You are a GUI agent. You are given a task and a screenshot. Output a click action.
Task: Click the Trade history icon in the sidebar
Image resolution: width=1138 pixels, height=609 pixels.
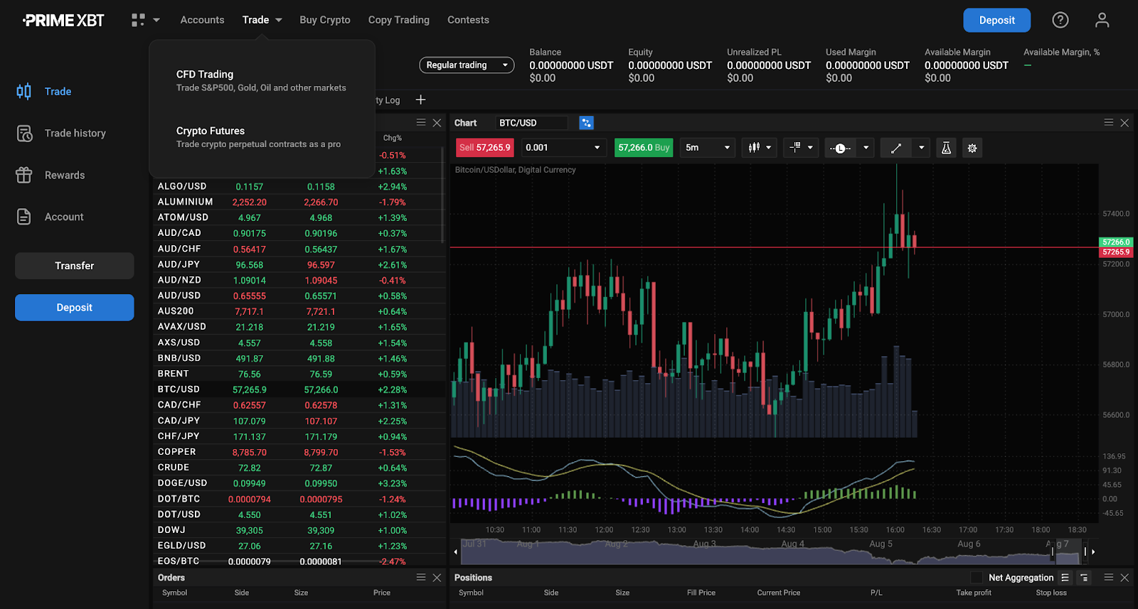(x=24, y=133)
